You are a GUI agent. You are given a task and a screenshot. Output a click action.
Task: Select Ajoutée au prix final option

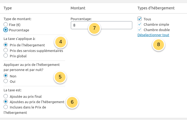pos(6,96)
